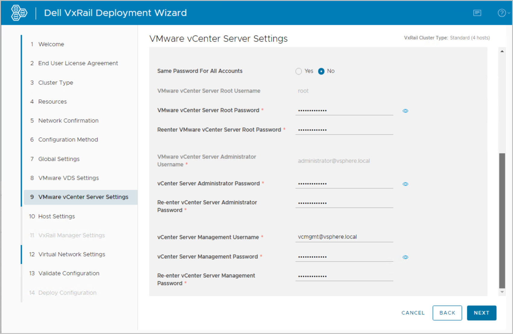Open the messages panel icon in header
Screen dimensions: 513x334
[x=477, y=13]
